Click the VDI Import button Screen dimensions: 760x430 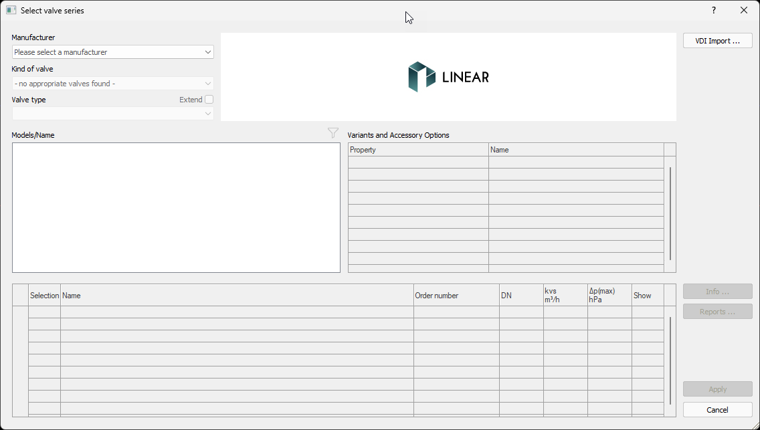click(x=717, y=41)
